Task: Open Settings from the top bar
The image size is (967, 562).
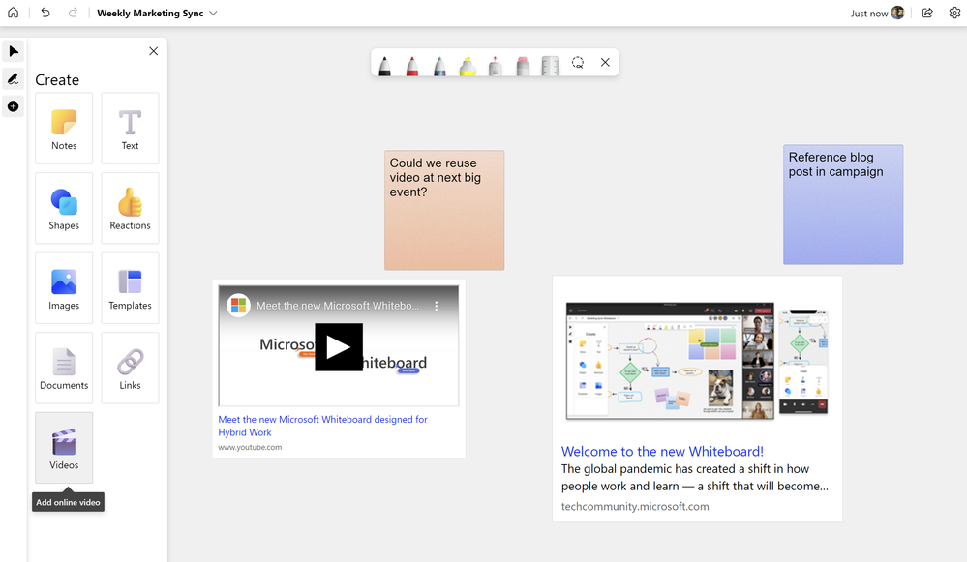Action: 954,13
